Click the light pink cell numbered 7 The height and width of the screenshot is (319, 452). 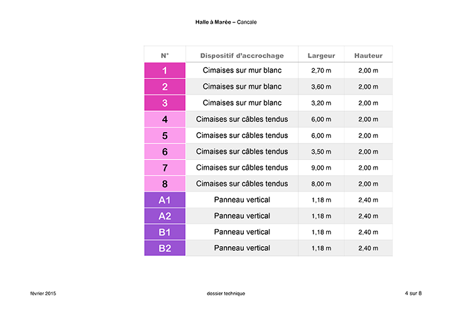(165, 168)
